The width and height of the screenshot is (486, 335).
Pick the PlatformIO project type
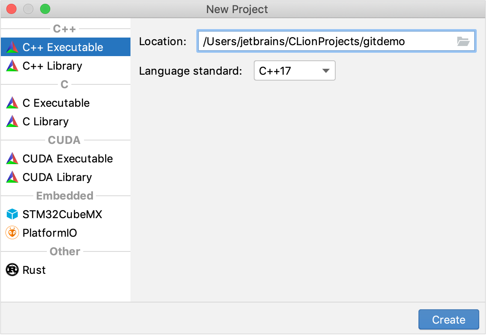pyautogui.click(x=50, y=233)
